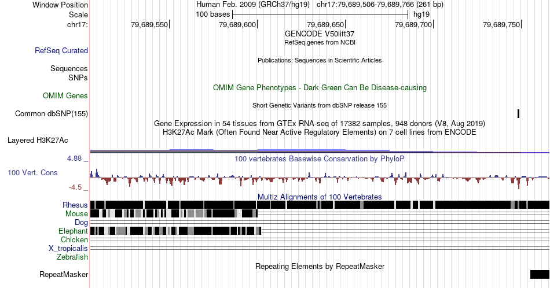Viewport: 550px width, 288px height.
Task: Click the GENCODE V50lift37 track title
Action: [x=320, y=34]
